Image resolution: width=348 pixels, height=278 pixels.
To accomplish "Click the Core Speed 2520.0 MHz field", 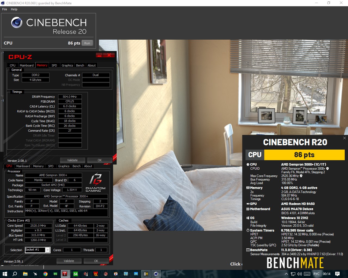I will coord(38,226).
